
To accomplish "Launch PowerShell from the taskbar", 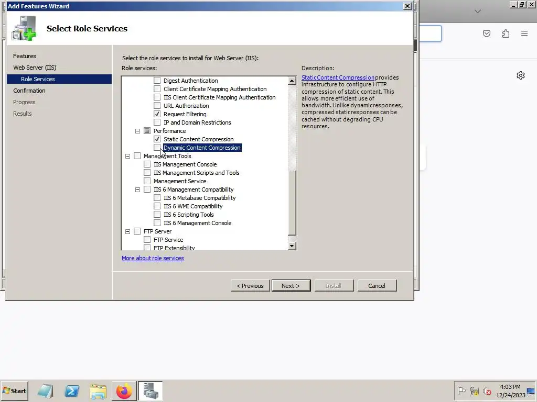I will coord(72,390).
